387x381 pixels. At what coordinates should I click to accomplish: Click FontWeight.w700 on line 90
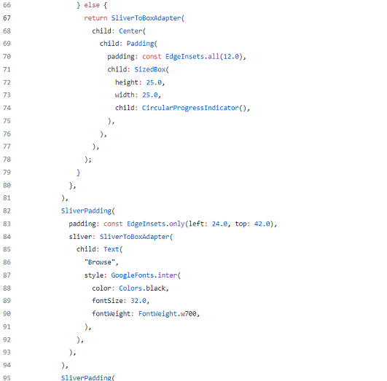tap(167, 314)
